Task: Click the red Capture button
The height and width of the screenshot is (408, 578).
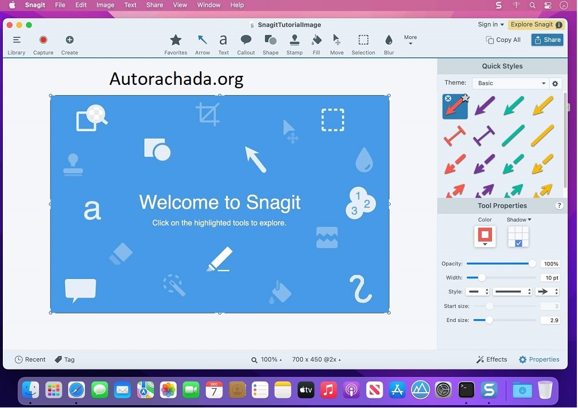Action: (43, 44)
